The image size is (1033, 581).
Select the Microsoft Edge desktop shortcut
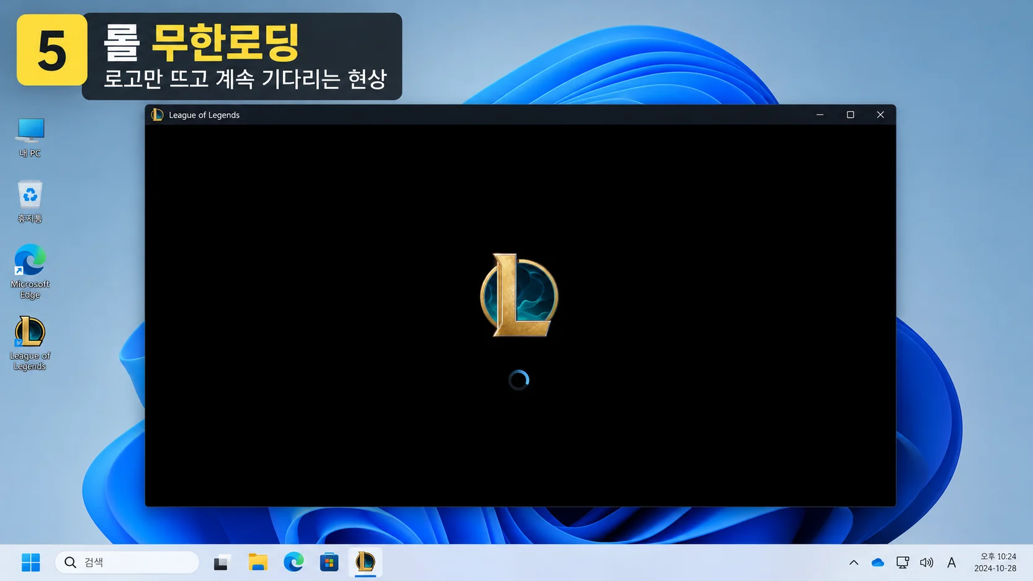click(30, 272)
